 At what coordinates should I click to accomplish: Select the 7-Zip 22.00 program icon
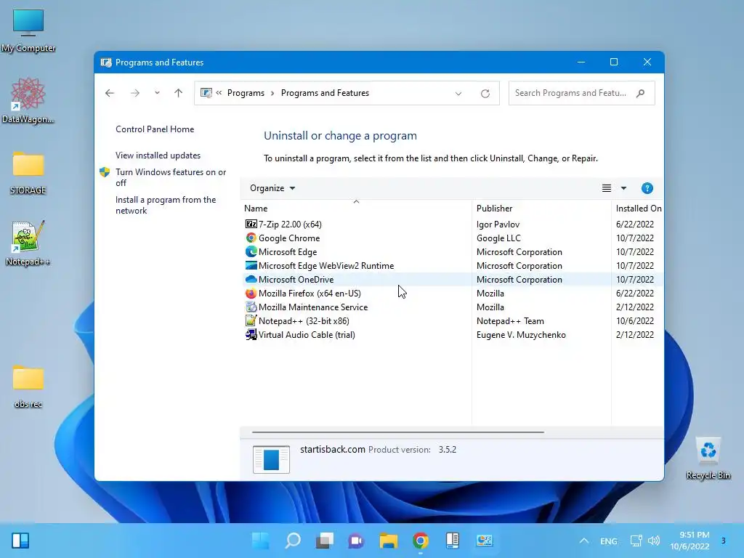[x=251, y=224]
